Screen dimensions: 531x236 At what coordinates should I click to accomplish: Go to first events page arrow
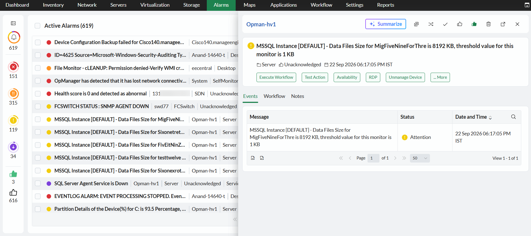pyautogui.click(x=341, y=158)
